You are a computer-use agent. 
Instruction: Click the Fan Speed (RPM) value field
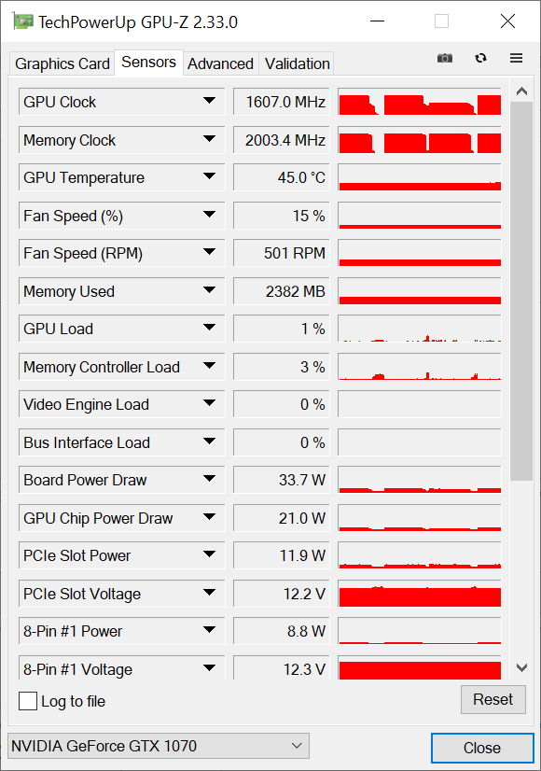tap(281, 253)
